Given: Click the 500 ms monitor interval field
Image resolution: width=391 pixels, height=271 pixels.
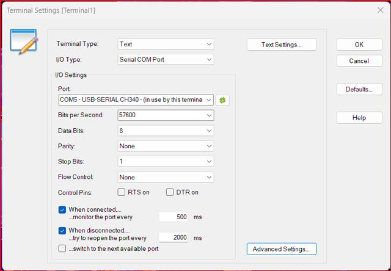Looking at the screenshot, I should click(x=173, y=217).
